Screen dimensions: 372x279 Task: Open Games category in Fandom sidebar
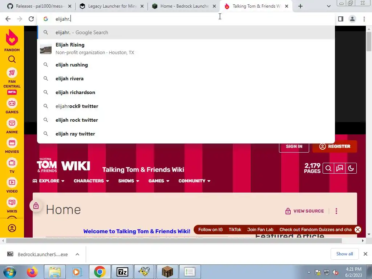click(12, 106)
